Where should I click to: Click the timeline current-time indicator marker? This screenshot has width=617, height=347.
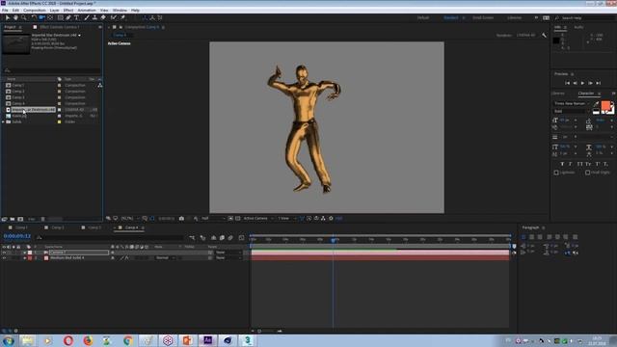334,240
